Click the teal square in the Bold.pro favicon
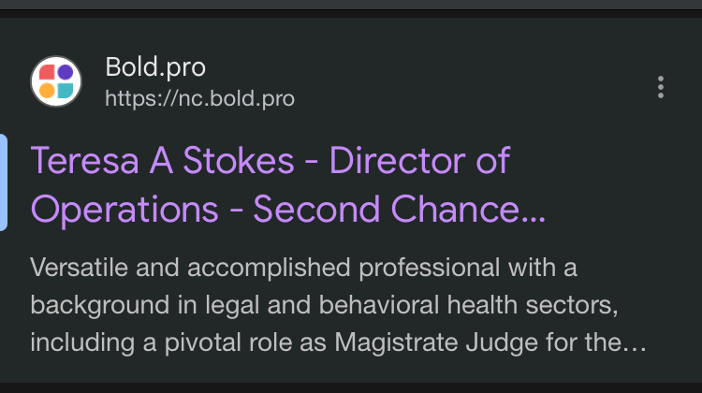 [x=65, y=91]
